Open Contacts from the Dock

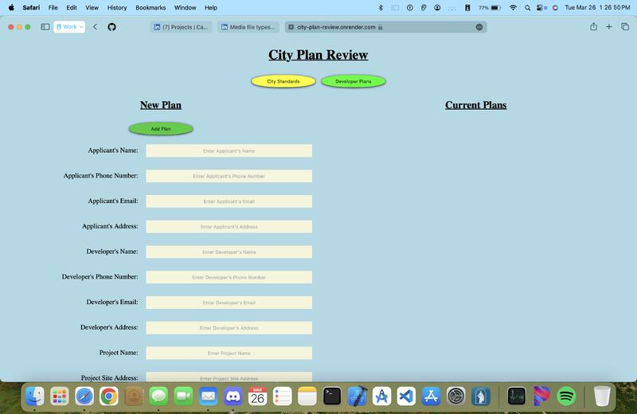134,396
